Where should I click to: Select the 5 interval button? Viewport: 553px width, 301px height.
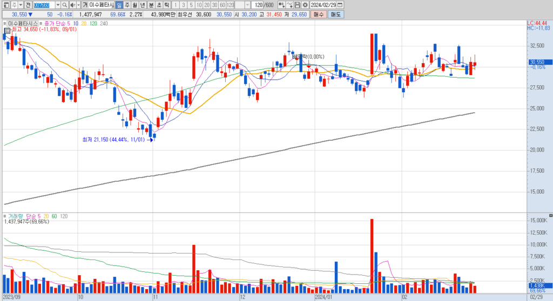(191, 5)
